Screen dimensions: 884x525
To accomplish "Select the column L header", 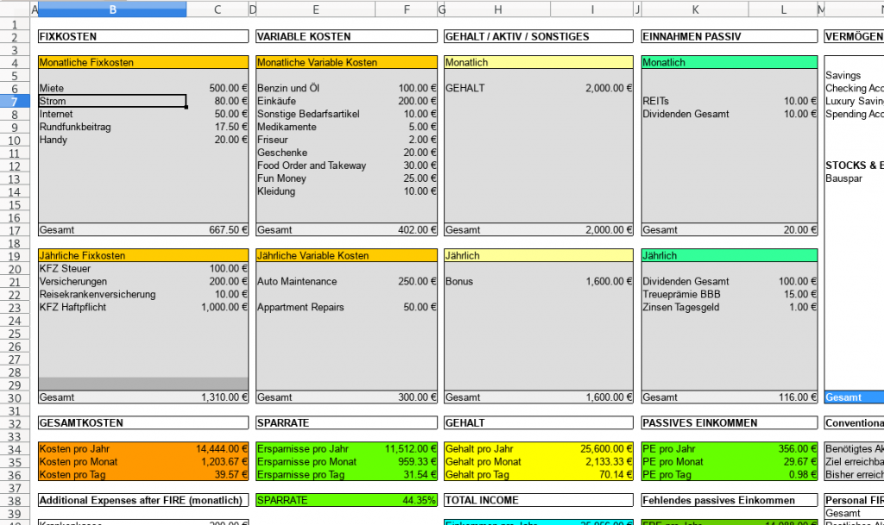I will tap(783, 9).
